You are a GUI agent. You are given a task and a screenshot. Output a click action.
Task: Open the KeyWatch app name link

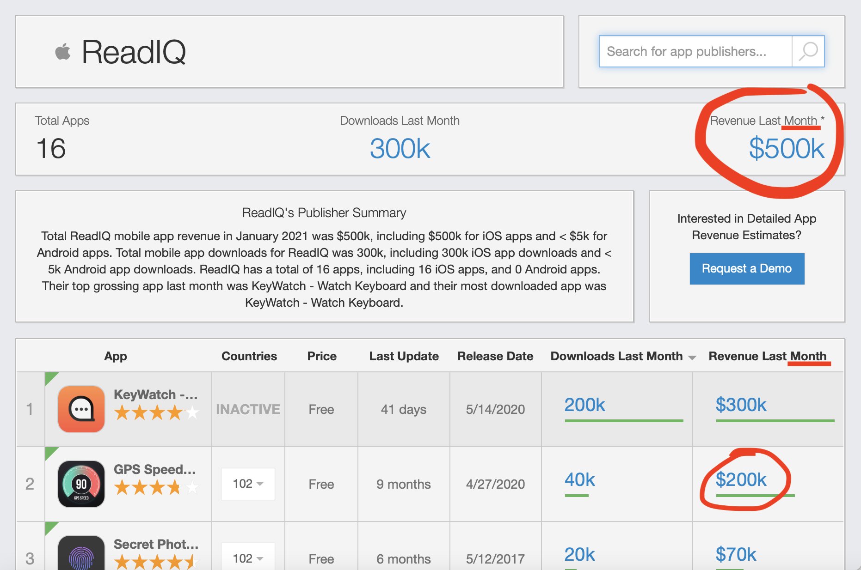(x=156, y=394)
